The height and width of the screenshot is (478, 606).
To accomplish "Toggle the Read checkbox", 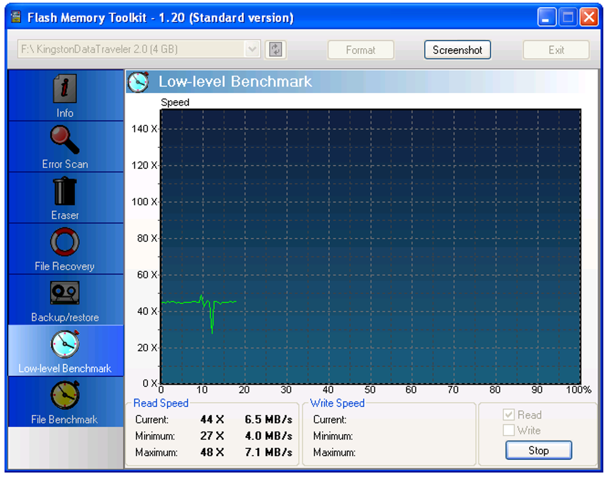I will [x=509, y=414].
